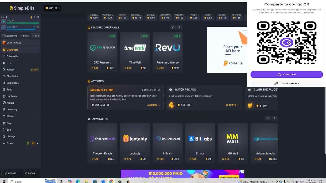
Task: Open the Sell menu item
Action: 20,130
